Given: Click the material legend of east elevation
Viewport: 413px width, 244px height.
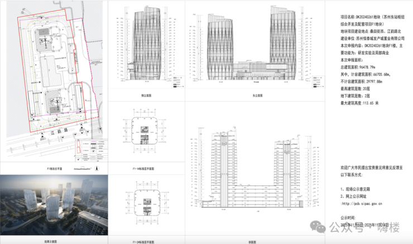Looking at the screenshot, I should pyautogui.click(x=318, y=82).
